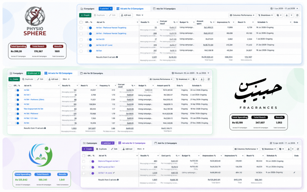The width and height of the screenshot is (307, 192).
Task: Disable the "Ad Set - Peshawar (25km)" switch
Action: (17, 100)
